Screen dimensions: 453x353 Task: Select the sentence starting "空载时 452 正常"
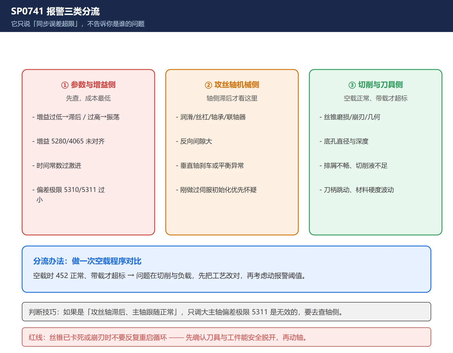[169, 276]
